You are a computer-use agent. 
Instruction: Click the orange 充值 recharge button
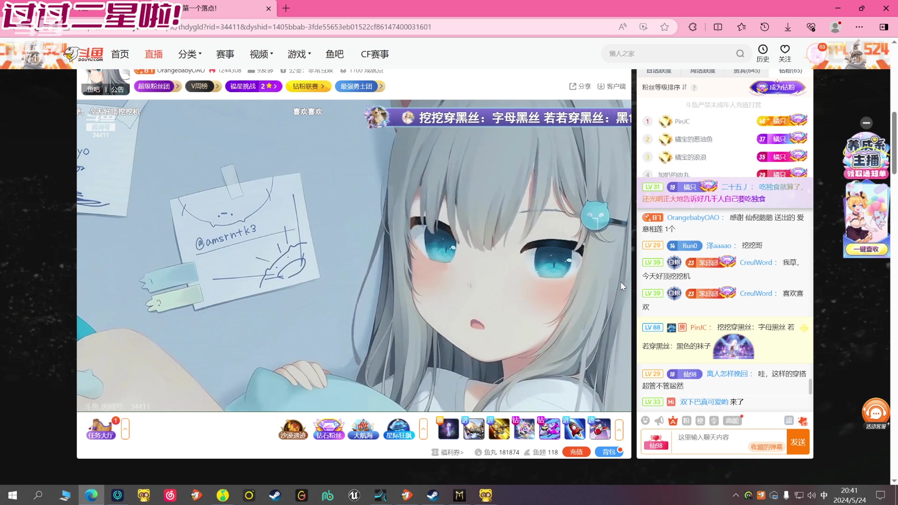coord(576,452)
